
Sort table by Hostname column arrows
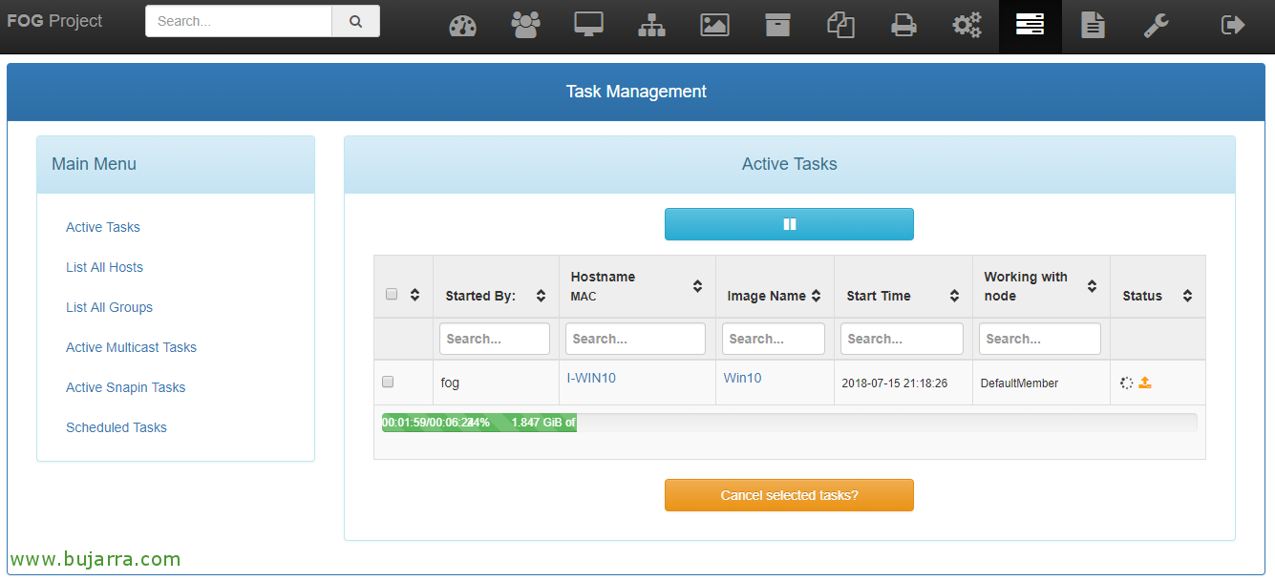click(x=697, y=286)
